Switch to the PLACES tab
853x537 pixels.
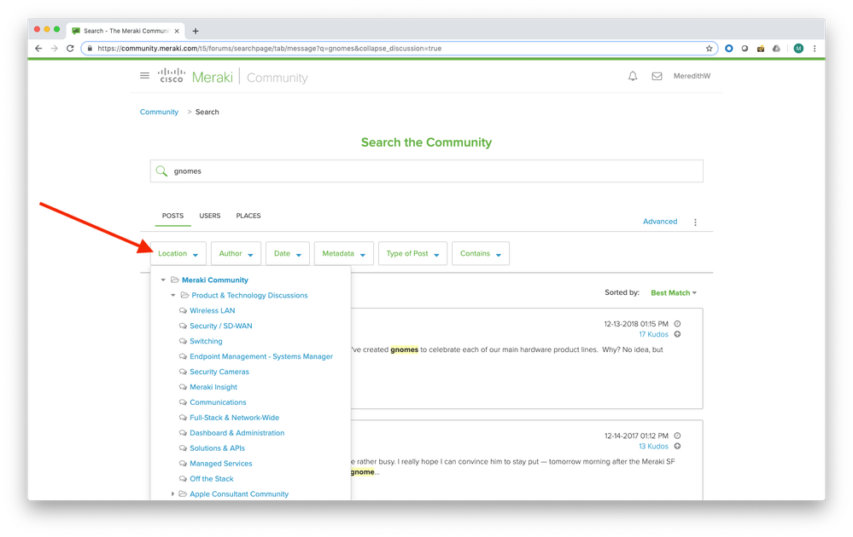click(x=248, y=217)
